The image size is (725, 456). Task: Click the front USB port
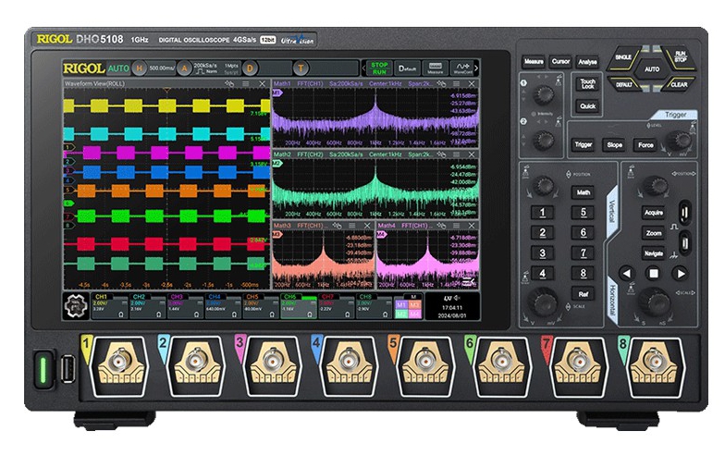(x=68, y=368)
